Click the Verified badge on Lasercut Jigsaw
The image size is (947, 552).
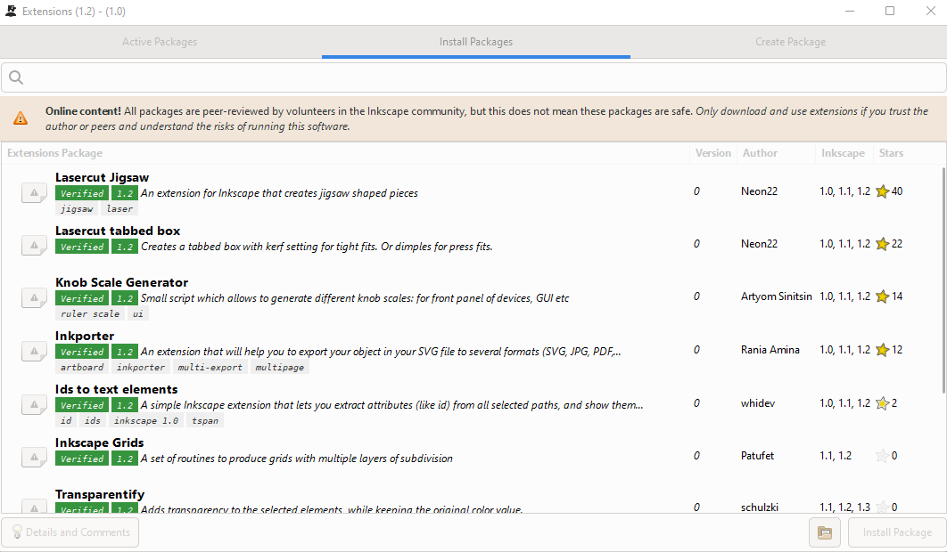click(x=82, y=193)
